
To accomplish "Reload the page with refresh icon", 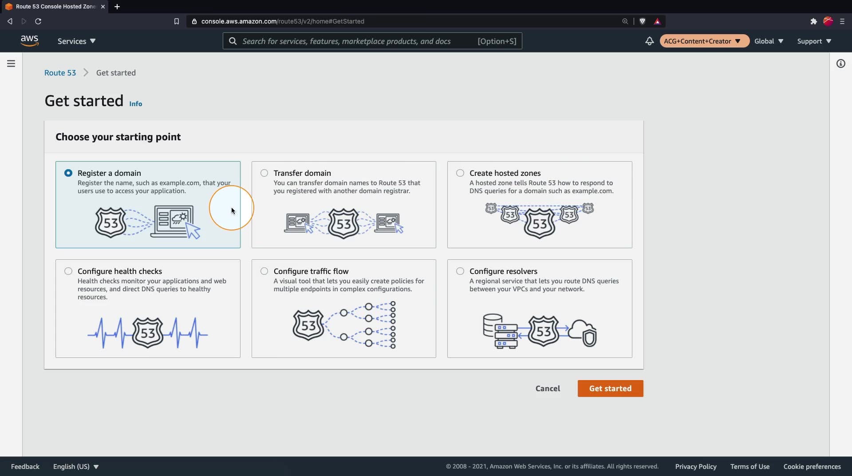I will pyautogui.click(x=38, y=21).
